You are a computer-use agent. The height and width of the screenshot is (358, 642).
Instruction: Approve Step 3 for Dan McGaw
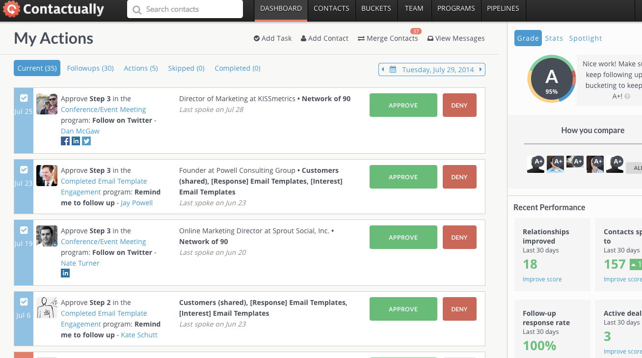[403, 105]
